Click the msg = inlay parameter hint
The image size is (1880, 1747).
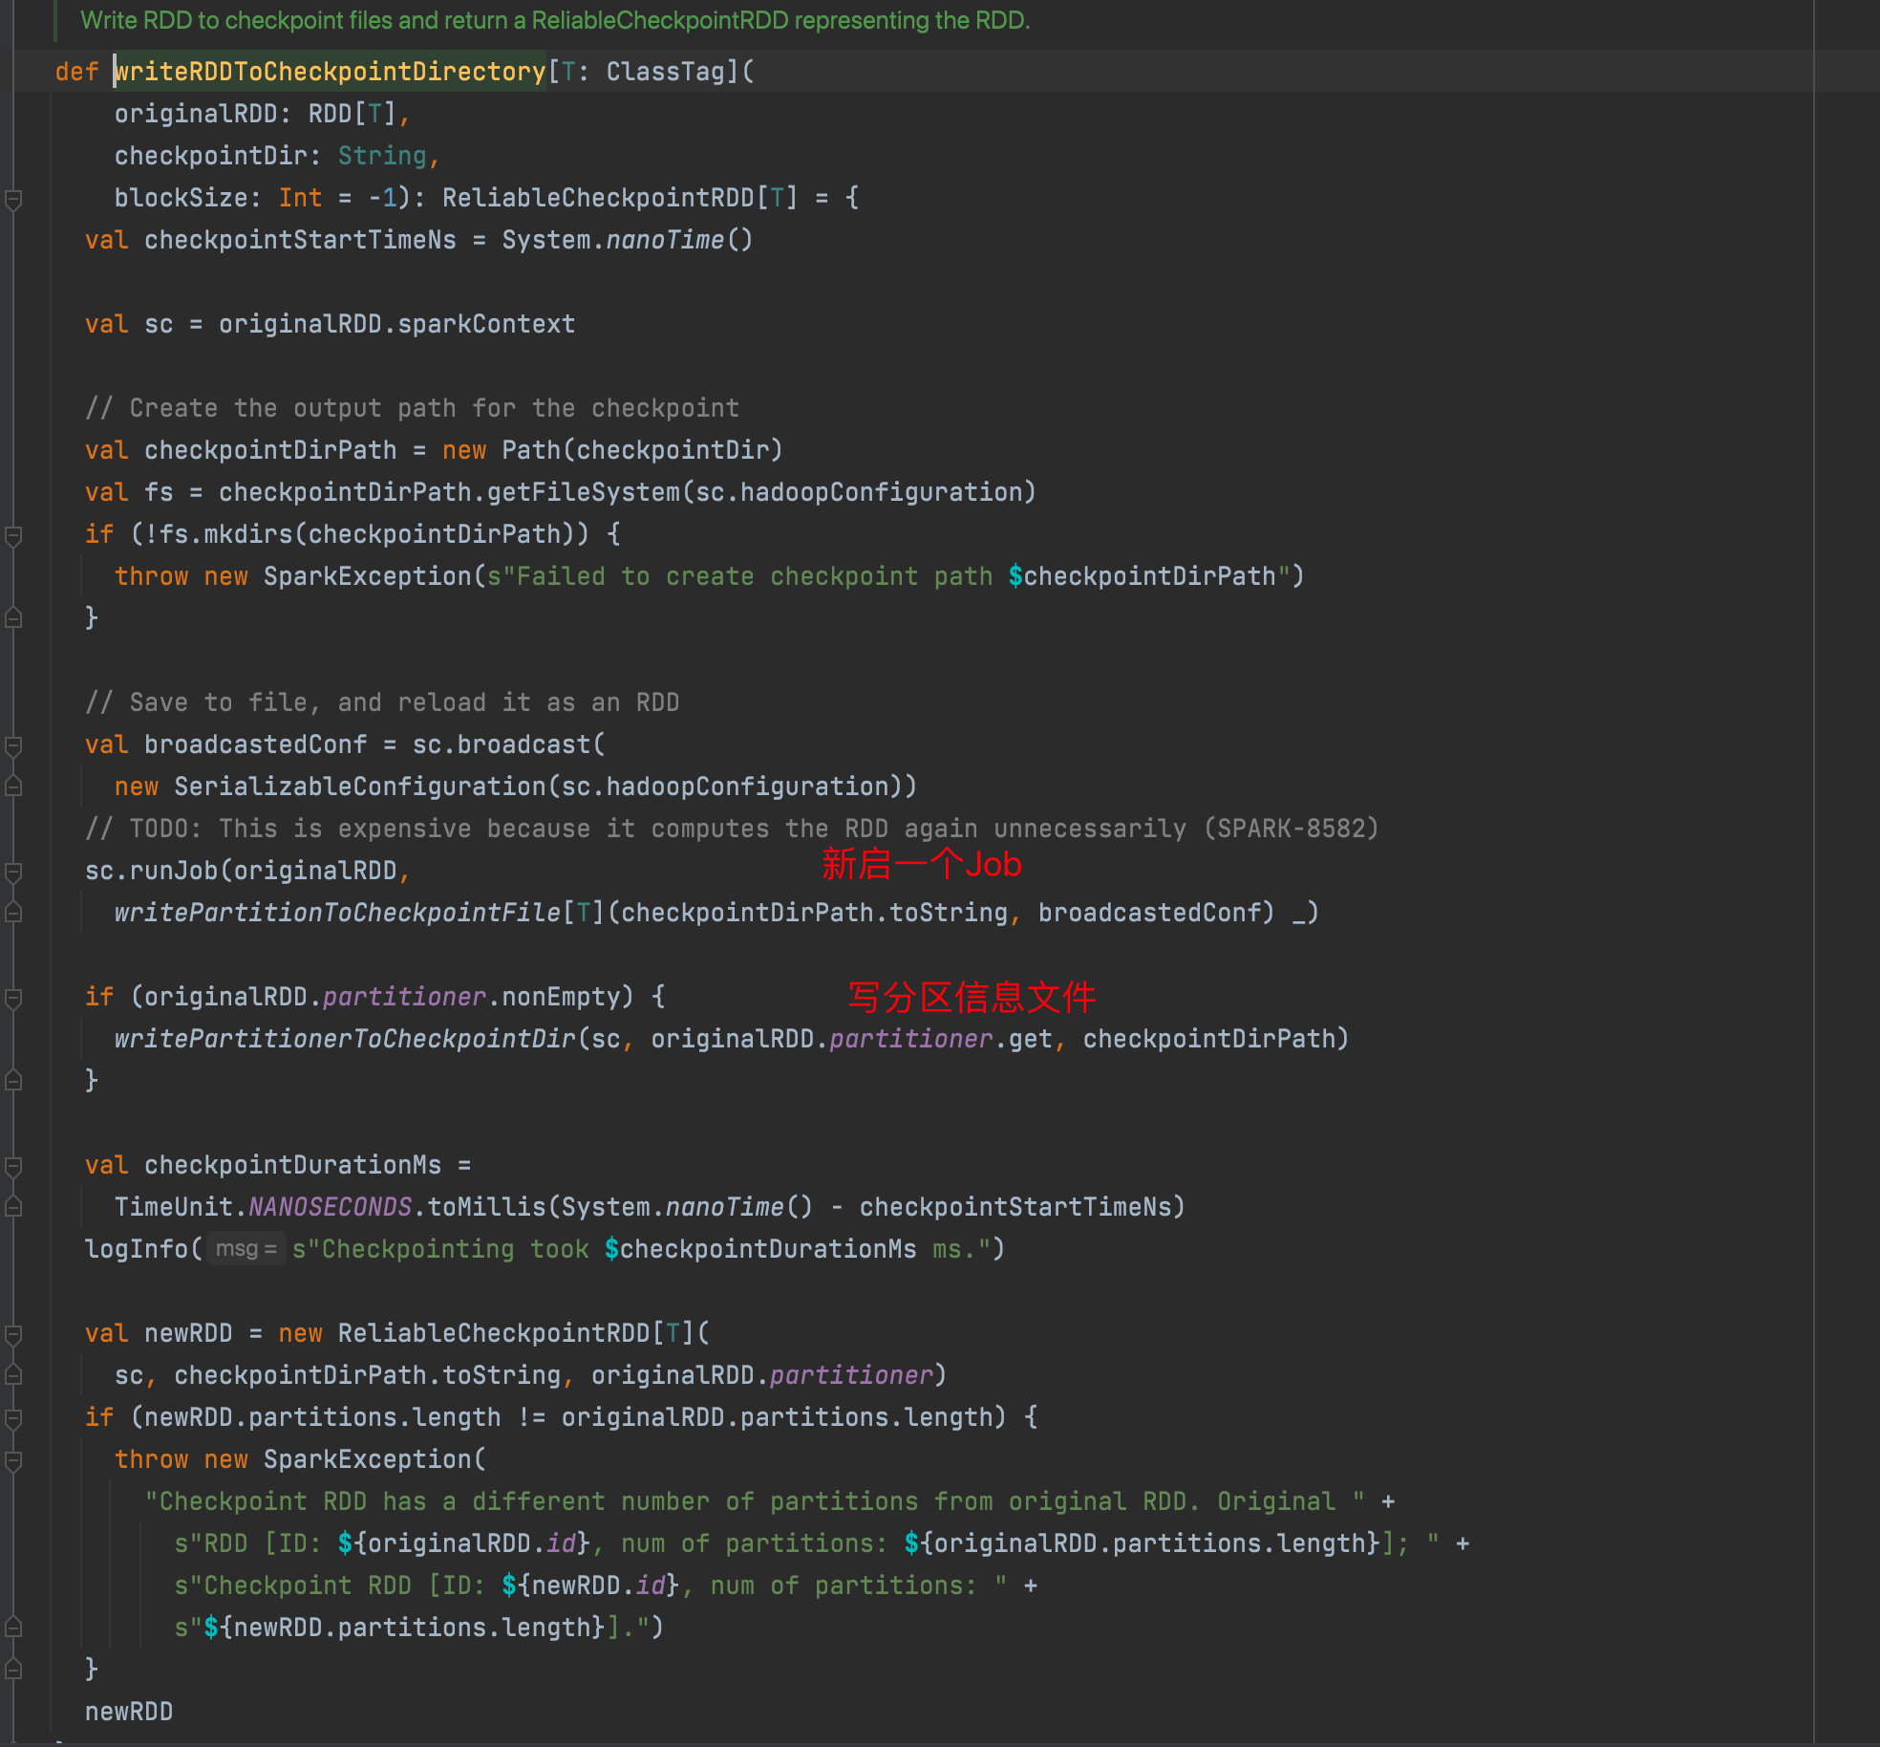pyautogui.click(x=246, y=1249)
